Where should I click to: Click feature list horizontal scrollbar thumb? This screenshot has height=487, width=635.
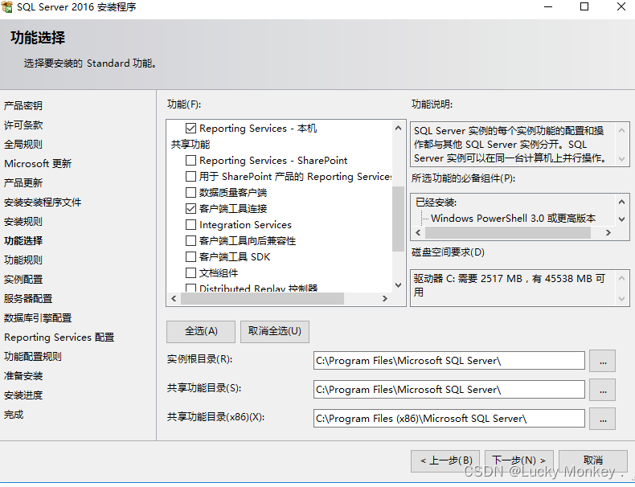pyautogui.click(x=262, y=299)
